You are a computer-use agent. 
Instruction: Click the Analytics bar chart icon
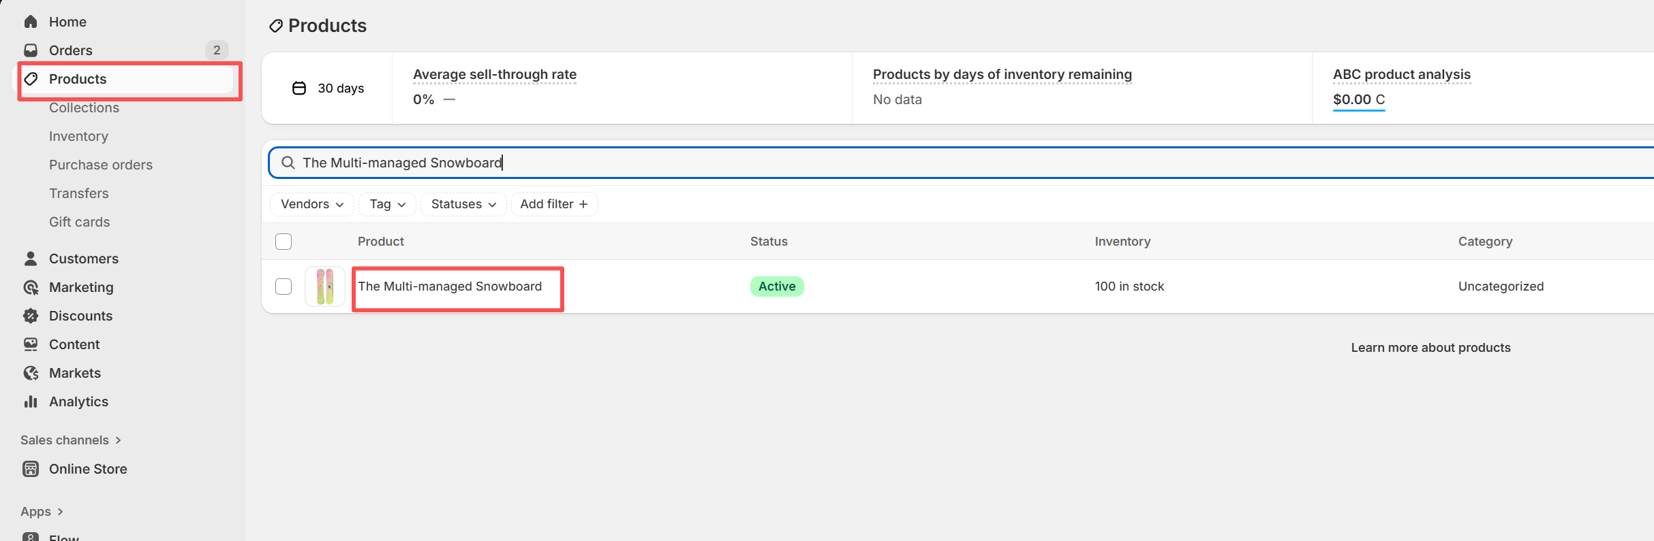pos(31,401)
